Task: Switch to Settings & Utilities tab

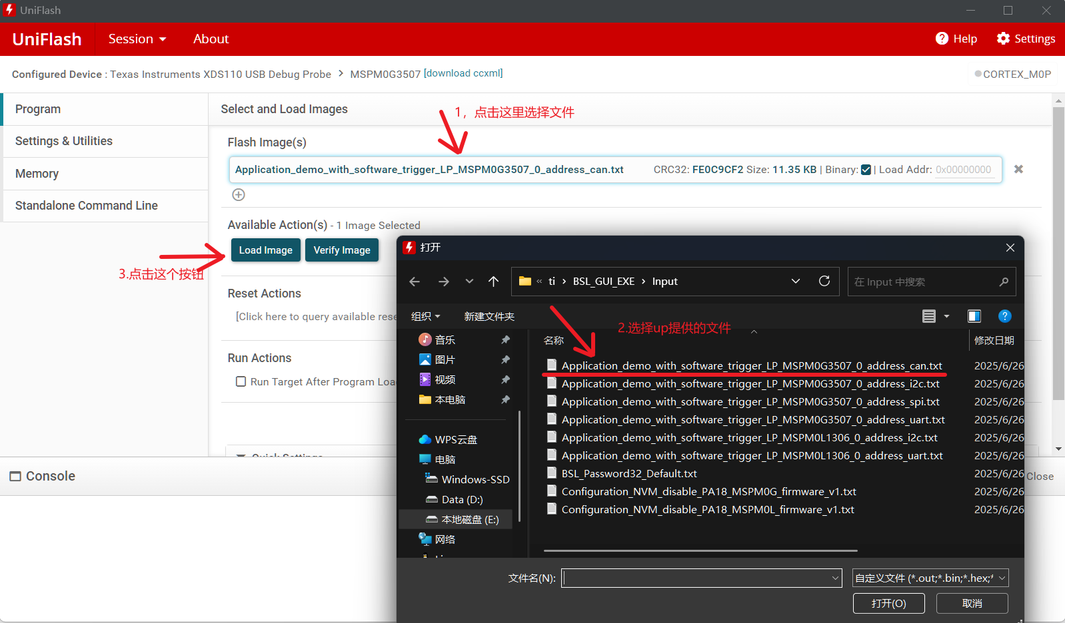Action: point(105,141)
